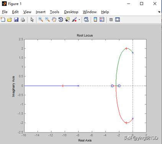
Task: Click the red plus marker atop green branch
Action: [126, 49]
